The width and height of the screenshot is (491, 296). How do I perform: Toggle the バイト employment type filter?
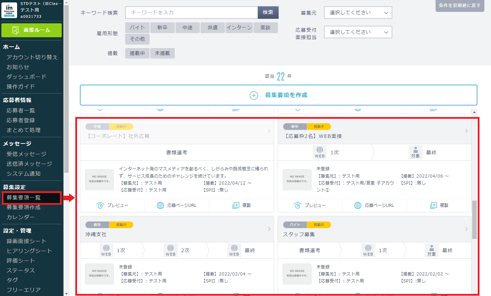pos(137,28)
